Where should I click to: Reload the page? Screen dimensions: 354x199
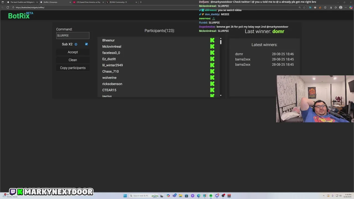(8, 7)
